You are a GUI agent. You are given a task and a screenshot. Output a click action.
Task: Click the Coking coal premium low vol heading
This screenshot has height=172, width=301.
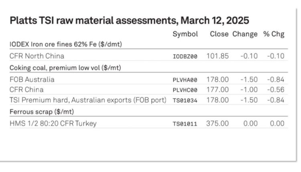[65, 68]
